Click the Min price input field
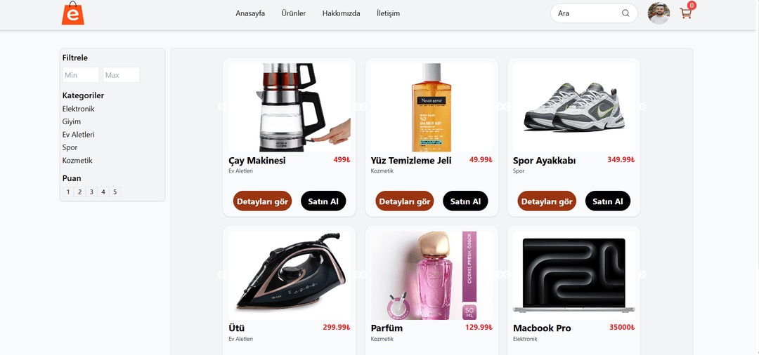 coord(81,75)
